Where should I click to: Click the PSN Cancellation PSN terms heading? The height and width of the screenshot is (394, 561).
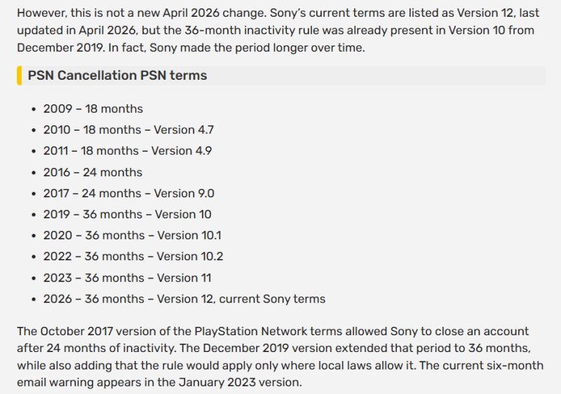tap(117, 76)
